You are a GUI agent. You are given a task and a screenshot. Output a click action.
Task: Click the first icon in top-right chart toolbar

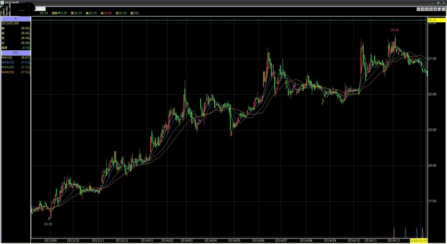[418, 9]
